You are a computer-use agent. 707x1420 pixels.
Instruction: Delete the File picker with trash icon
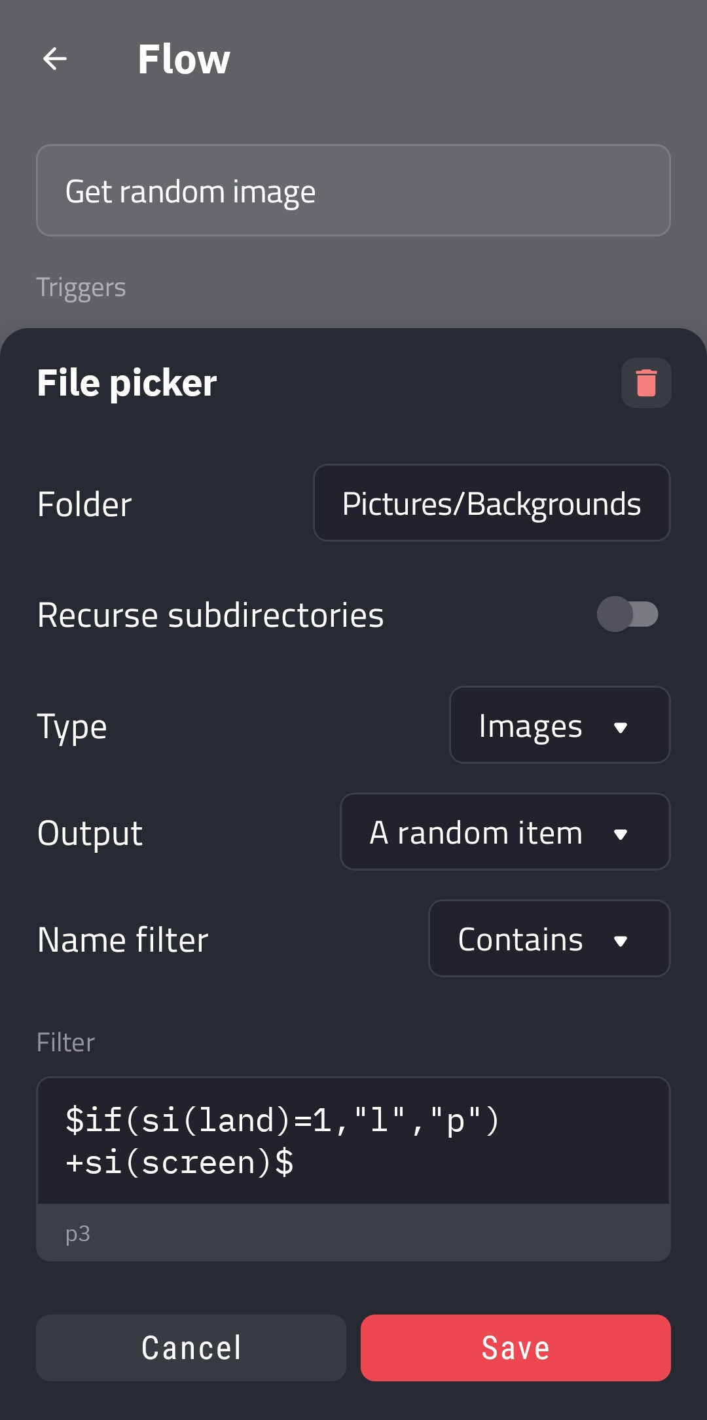click(646, 383)
